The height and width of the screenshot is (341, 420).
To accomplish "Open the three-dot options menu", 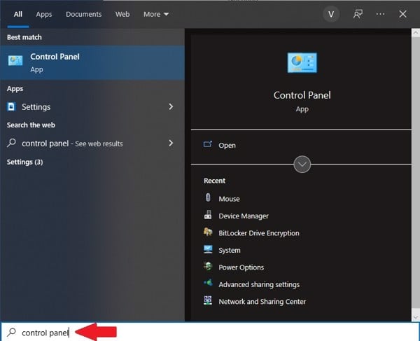I will coord(380,14).
